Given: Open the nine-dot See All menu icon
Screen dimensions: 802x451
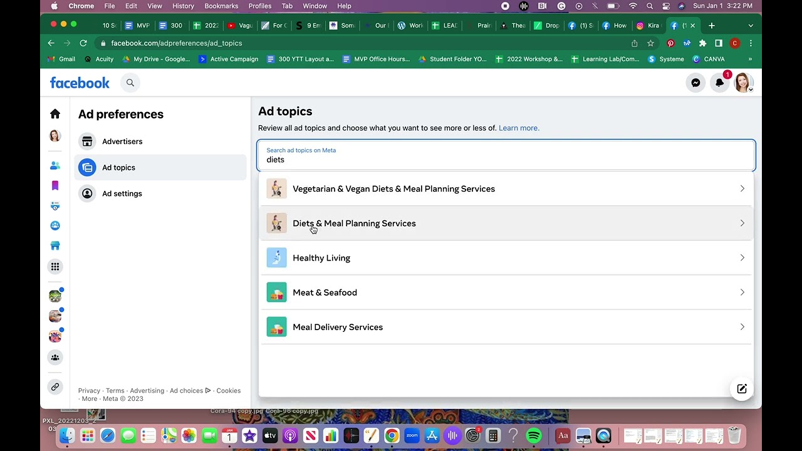Looking at the screenshot, I should point(55,267).
